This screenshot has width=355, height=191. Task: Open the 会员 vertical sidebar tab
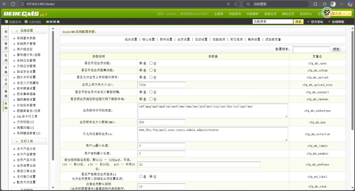point(6,81)
